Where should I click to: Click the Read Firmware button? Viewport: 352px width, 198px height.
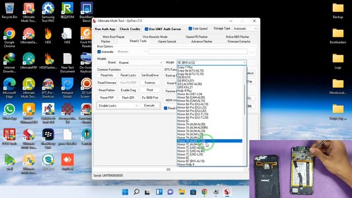tap(107, 82)
